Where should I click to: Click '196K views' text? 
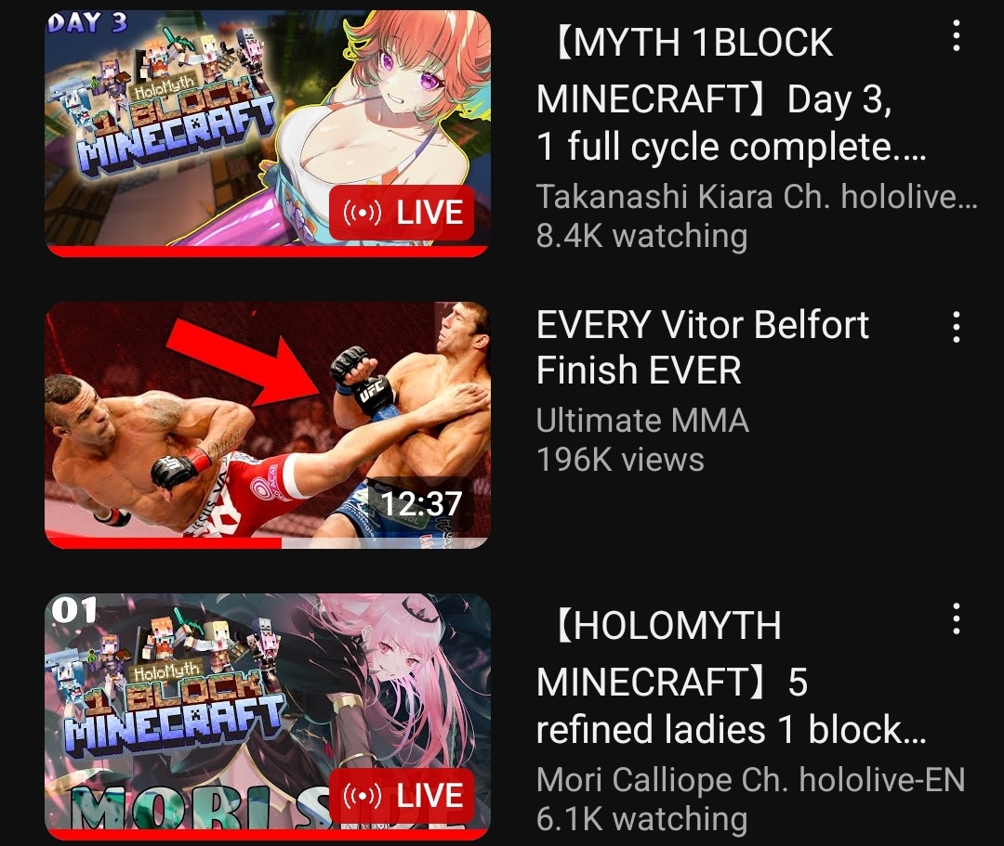(620, 460)
